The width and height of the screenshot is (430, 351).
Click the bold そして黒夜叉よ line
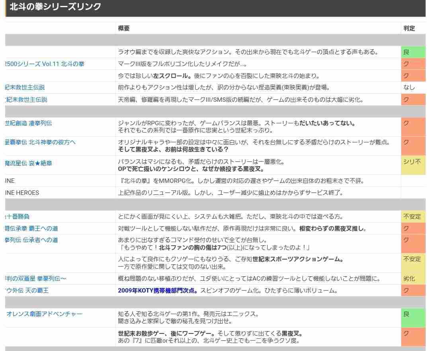(173, 149)
